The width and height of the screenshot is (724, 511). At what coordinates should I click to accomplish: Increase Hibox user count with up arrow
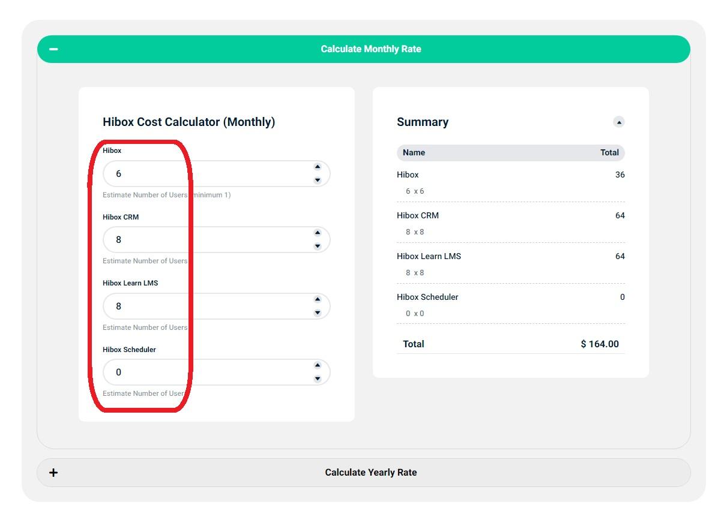(x=318, y=167)
